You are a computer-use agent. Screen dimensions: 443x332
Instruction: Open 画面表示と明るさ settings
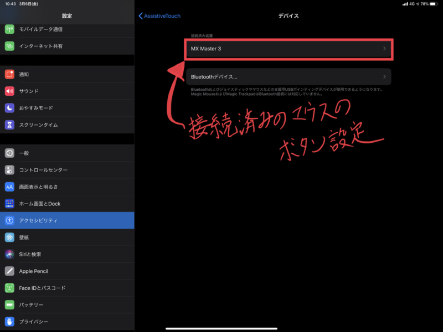pos(67,187)
